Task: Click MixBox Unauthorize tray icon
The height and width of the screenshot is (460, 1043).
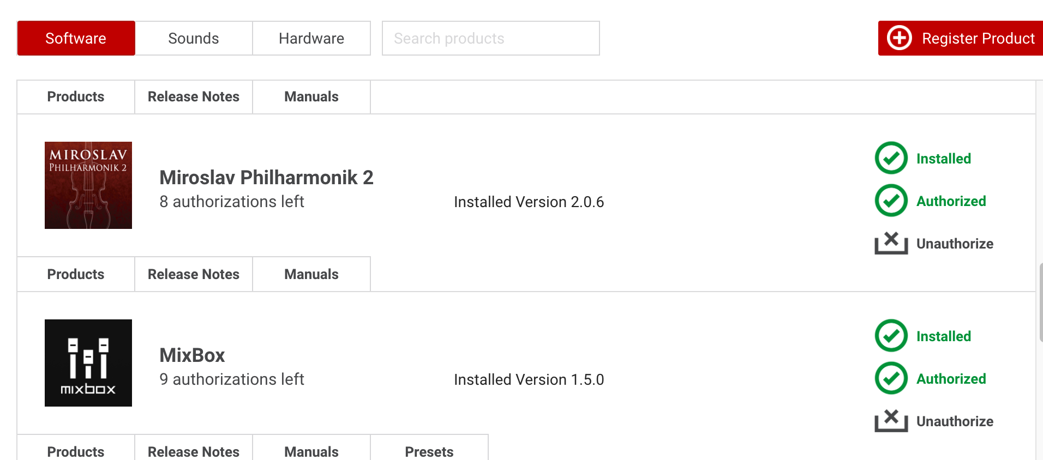Action: click(x=891, y=421)
